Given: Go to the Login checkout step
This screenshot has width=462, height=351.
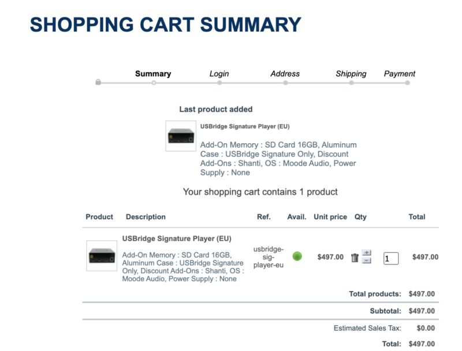Looking at the screenshot, I should click(219, 74).
